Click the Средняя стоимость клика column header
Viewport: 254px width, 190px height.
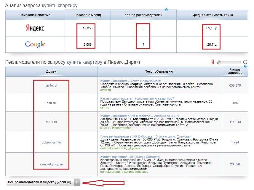212,15
